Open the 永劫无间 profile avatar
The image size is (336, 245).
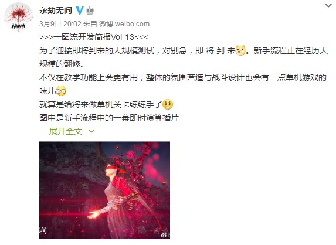pos(19,17)
